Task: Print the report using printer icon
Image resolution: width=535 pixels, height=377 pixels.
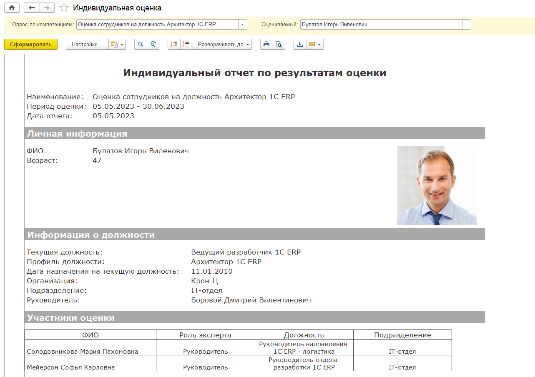Action: coord(266,44)
